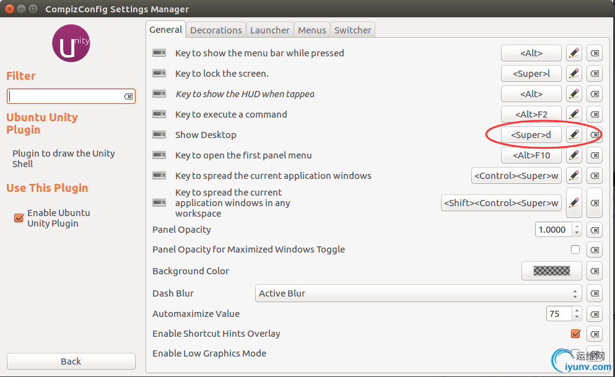
Task: Click the "Ubuntu Unity Plugin" heading
Action: coord(42,123)
